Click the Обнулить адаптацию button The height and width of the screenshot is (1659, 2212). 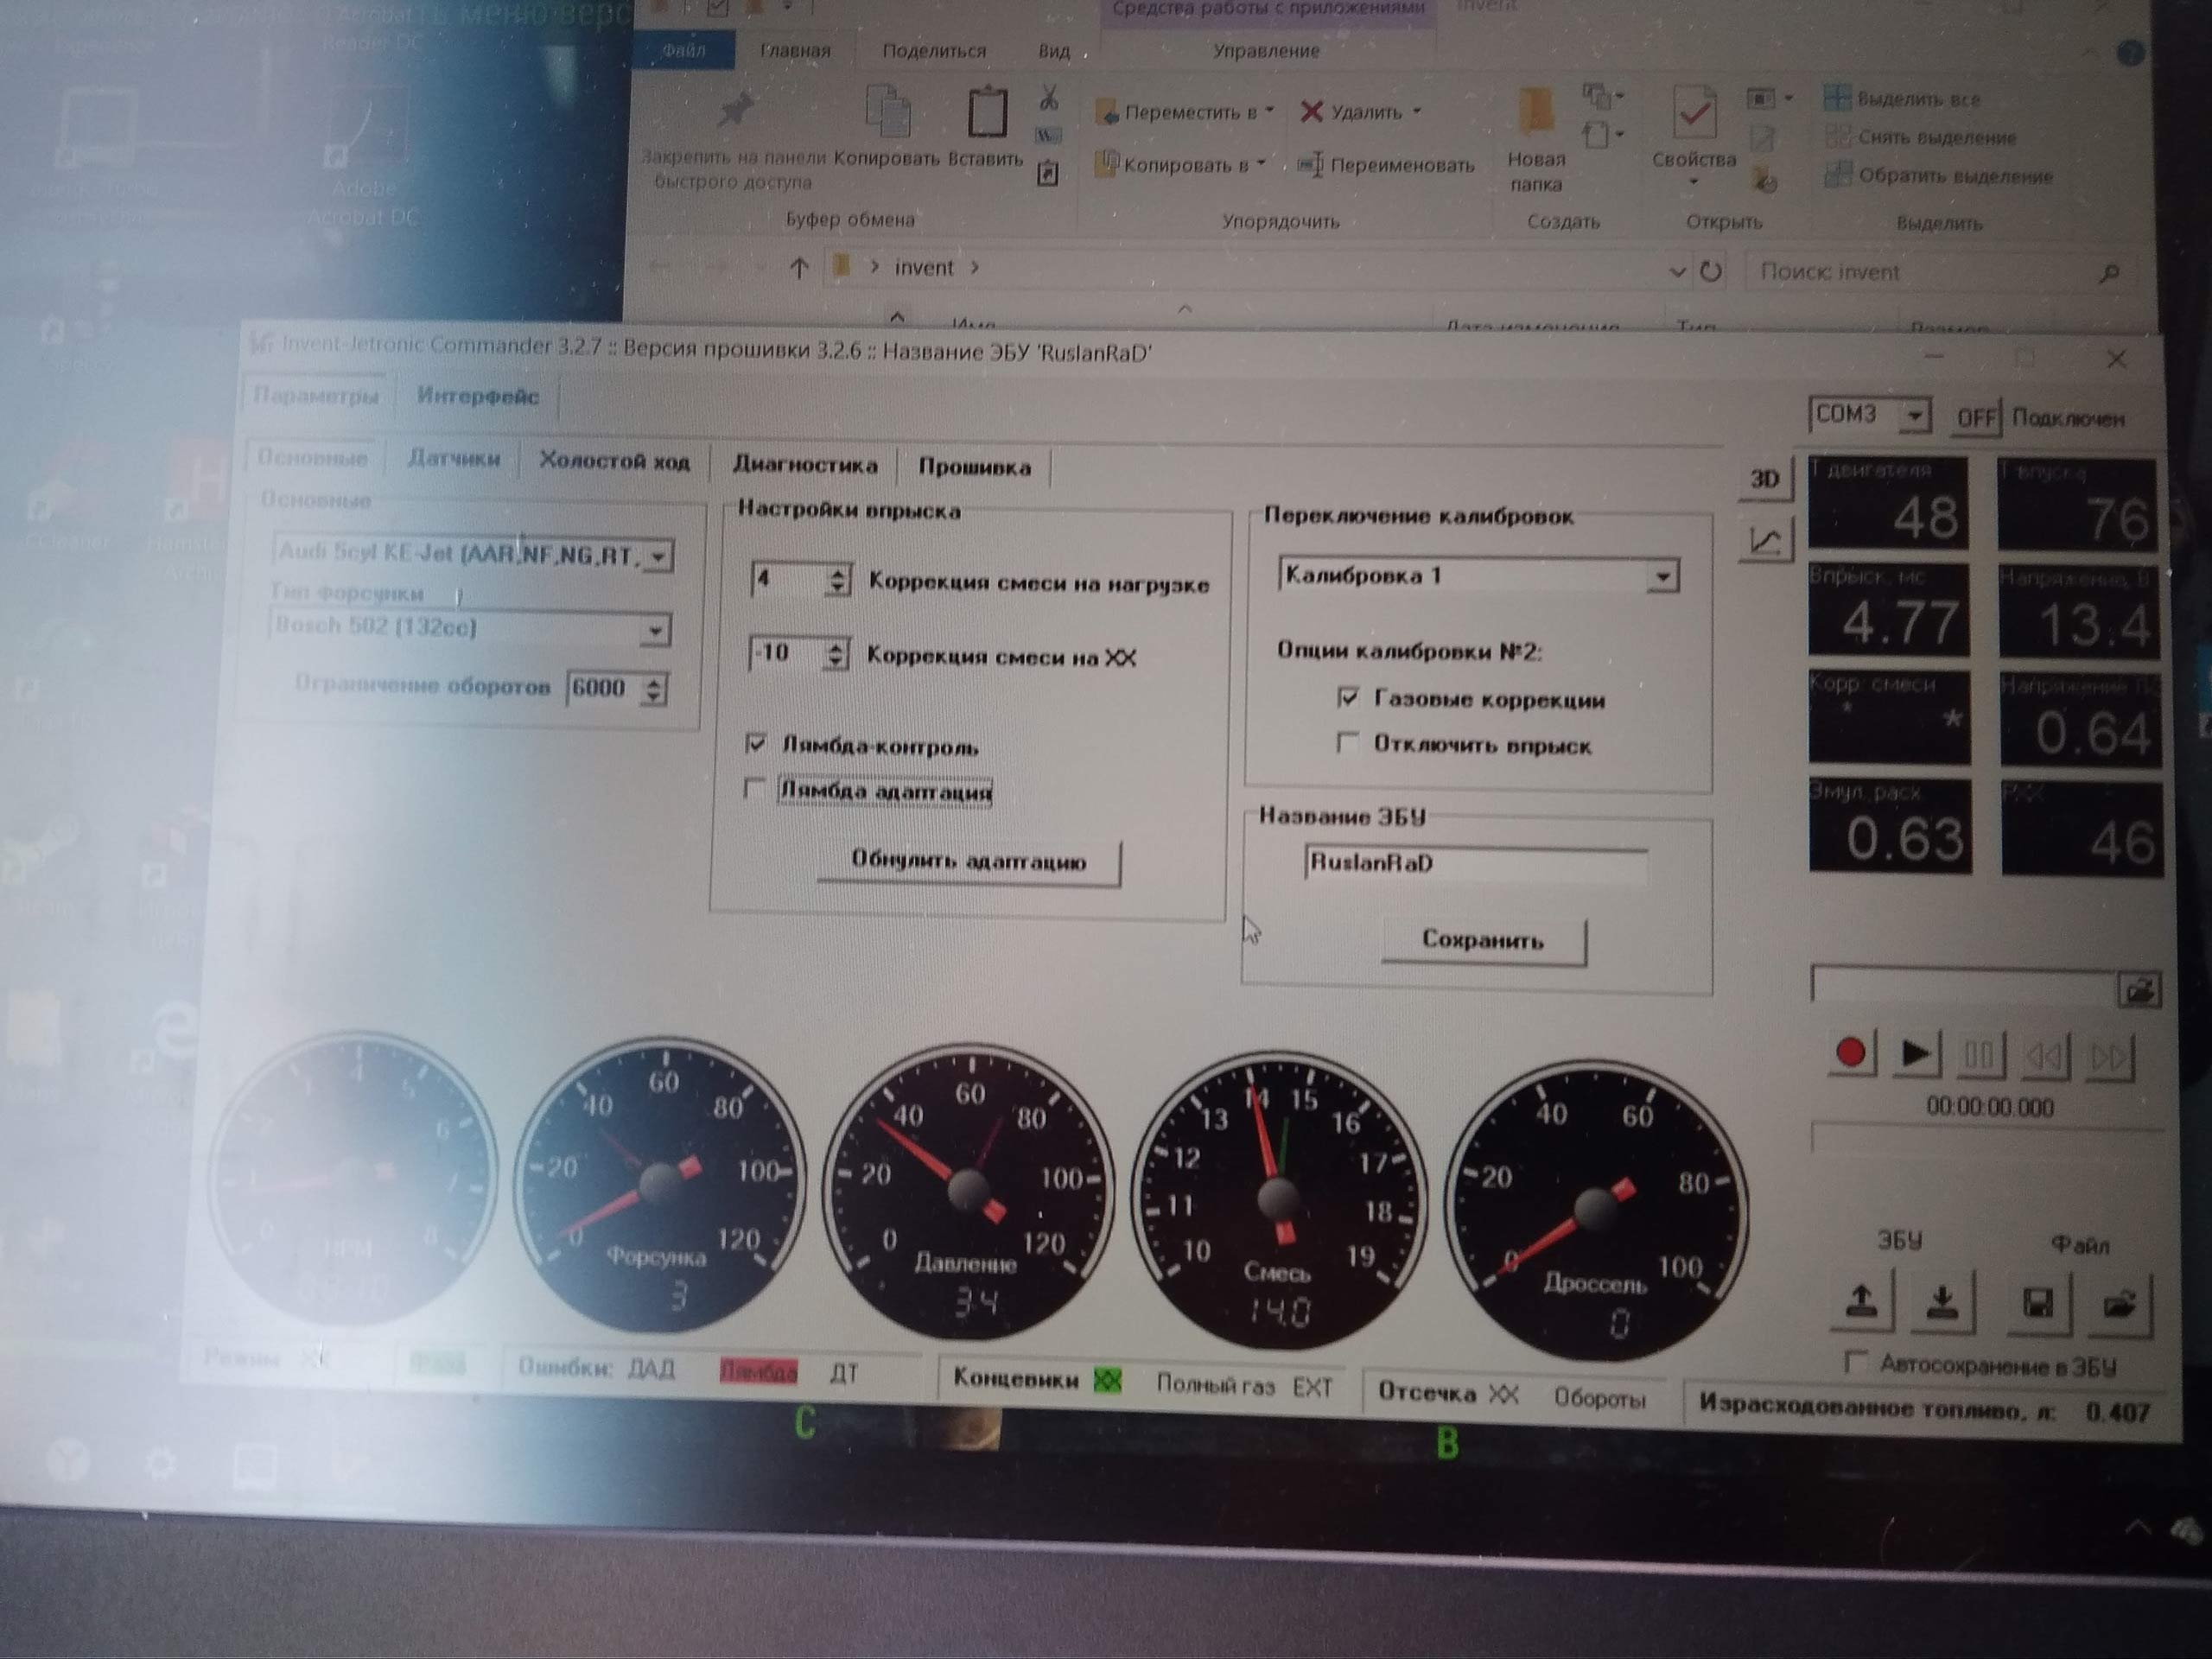(x=968, y=861)
